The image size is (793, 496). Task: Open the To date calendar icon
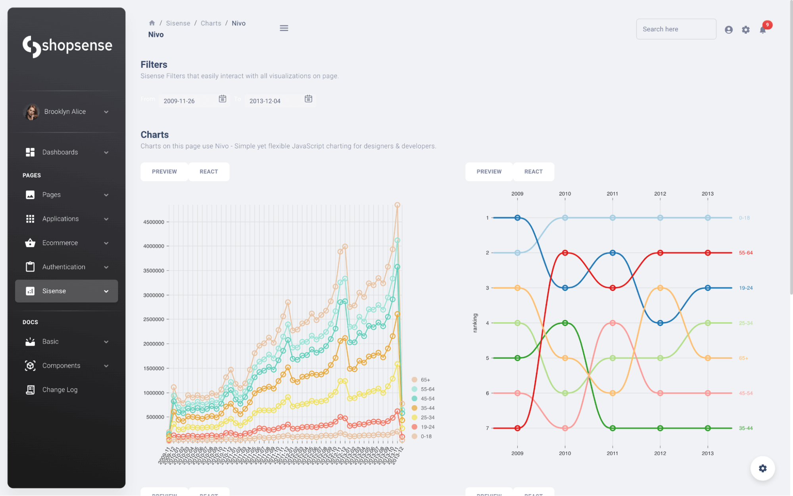308,99
